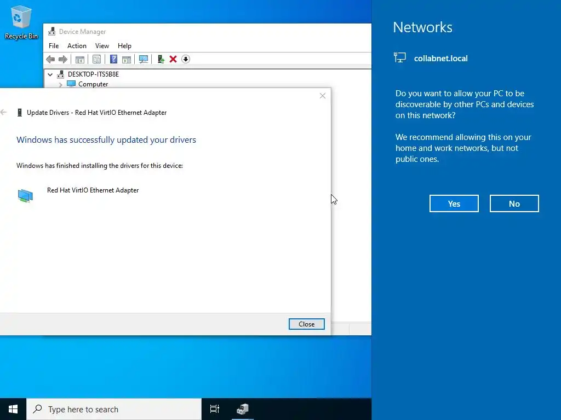Click the 'Update Drivers - Red Hat VirtIO' dialog title
Image resolution: width=561 pixels, height=420 pixels.
coord(96,113)
